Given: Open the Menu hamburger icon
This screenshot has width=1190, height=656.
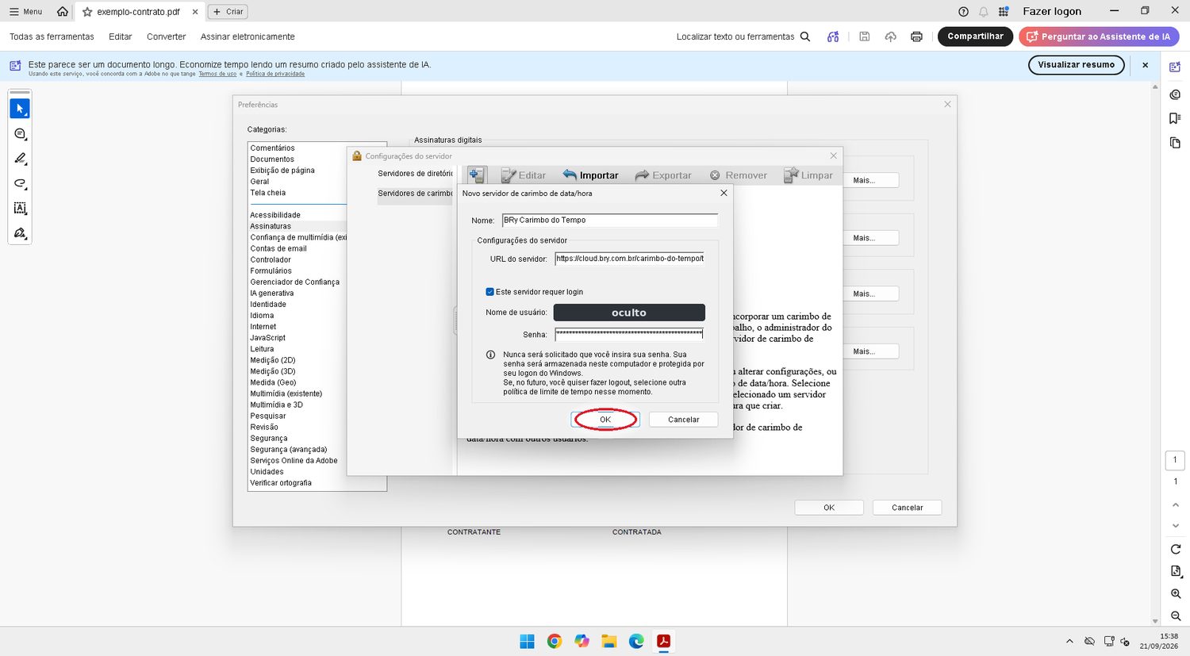Looking at the screenshot, I should [x=13, y=12].
